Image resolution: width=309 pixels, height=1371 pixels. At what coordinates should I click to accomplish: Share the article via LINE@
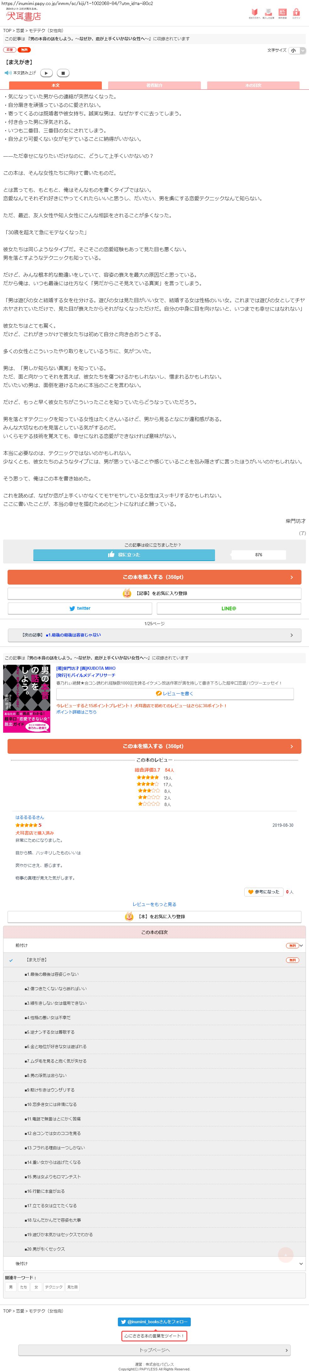pyautogui.click(x=229, y=608)
